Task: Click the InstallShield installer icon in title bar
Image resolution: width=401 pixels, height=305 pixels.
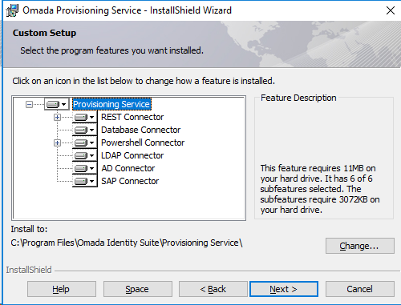Action: pos(12,10)
